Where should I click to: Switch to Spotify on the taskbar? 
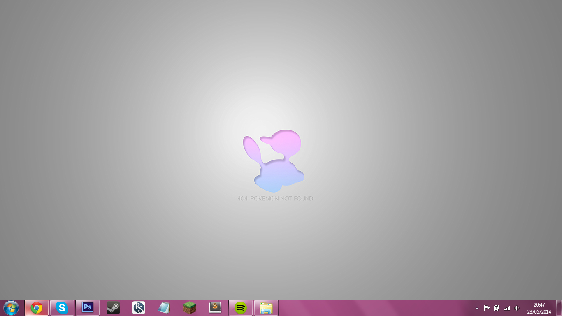(x=241, y=308)
